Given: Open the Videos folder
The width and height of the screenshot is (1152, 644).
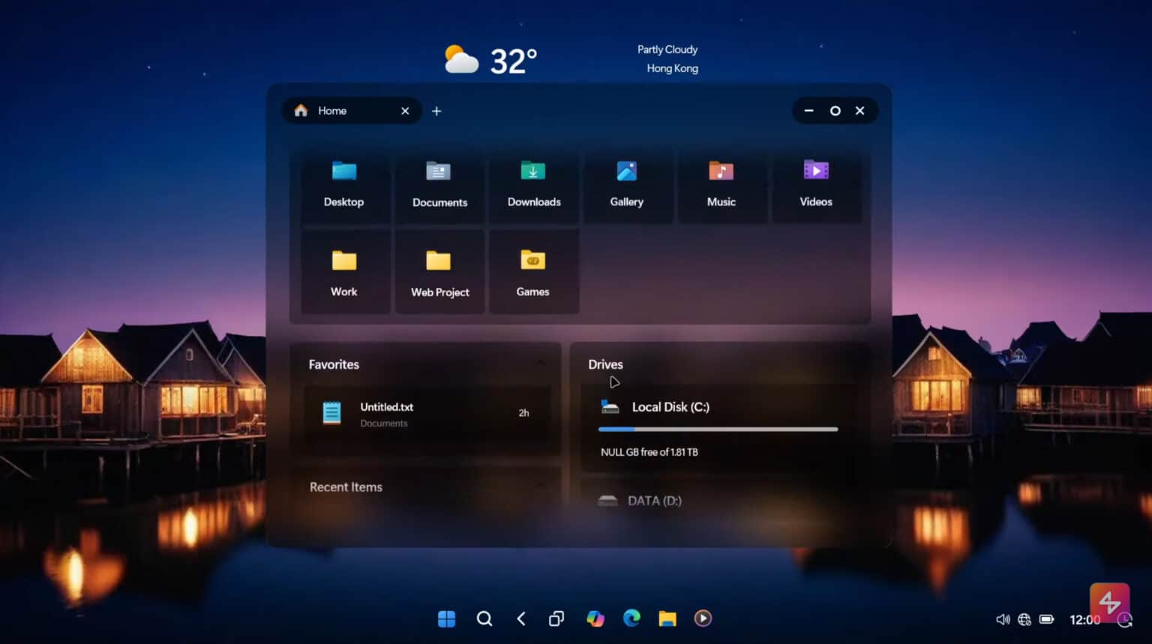Looking at the screenshot, I should (x=816, y=185).
